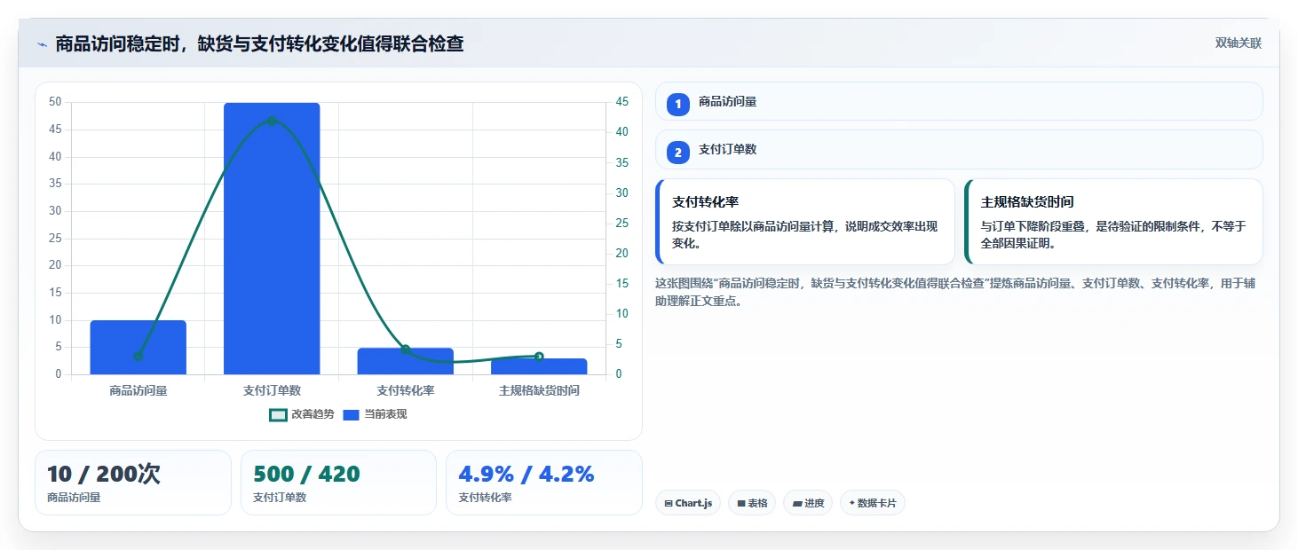Click the caption starting 这张图围绕
1298x550 pixels.
click(x=954, y=292)
